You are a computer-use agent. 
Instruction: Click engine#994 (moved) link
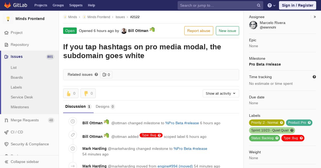click(175, 166)
